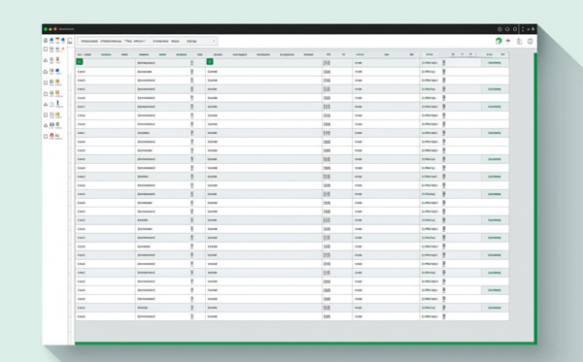Viewport: 583px width, 362px height.
Task: Tick the checkbox in the second sidebar row
Action: click(46, 49)
